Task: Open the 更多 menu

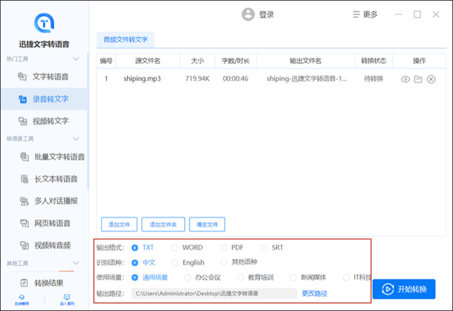Action: pos(365,15)
